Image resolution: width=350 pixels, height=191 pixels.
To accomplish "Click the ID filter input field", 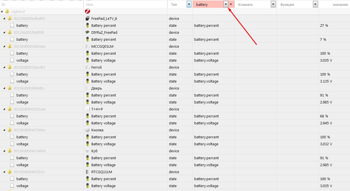I will [42, 4].
